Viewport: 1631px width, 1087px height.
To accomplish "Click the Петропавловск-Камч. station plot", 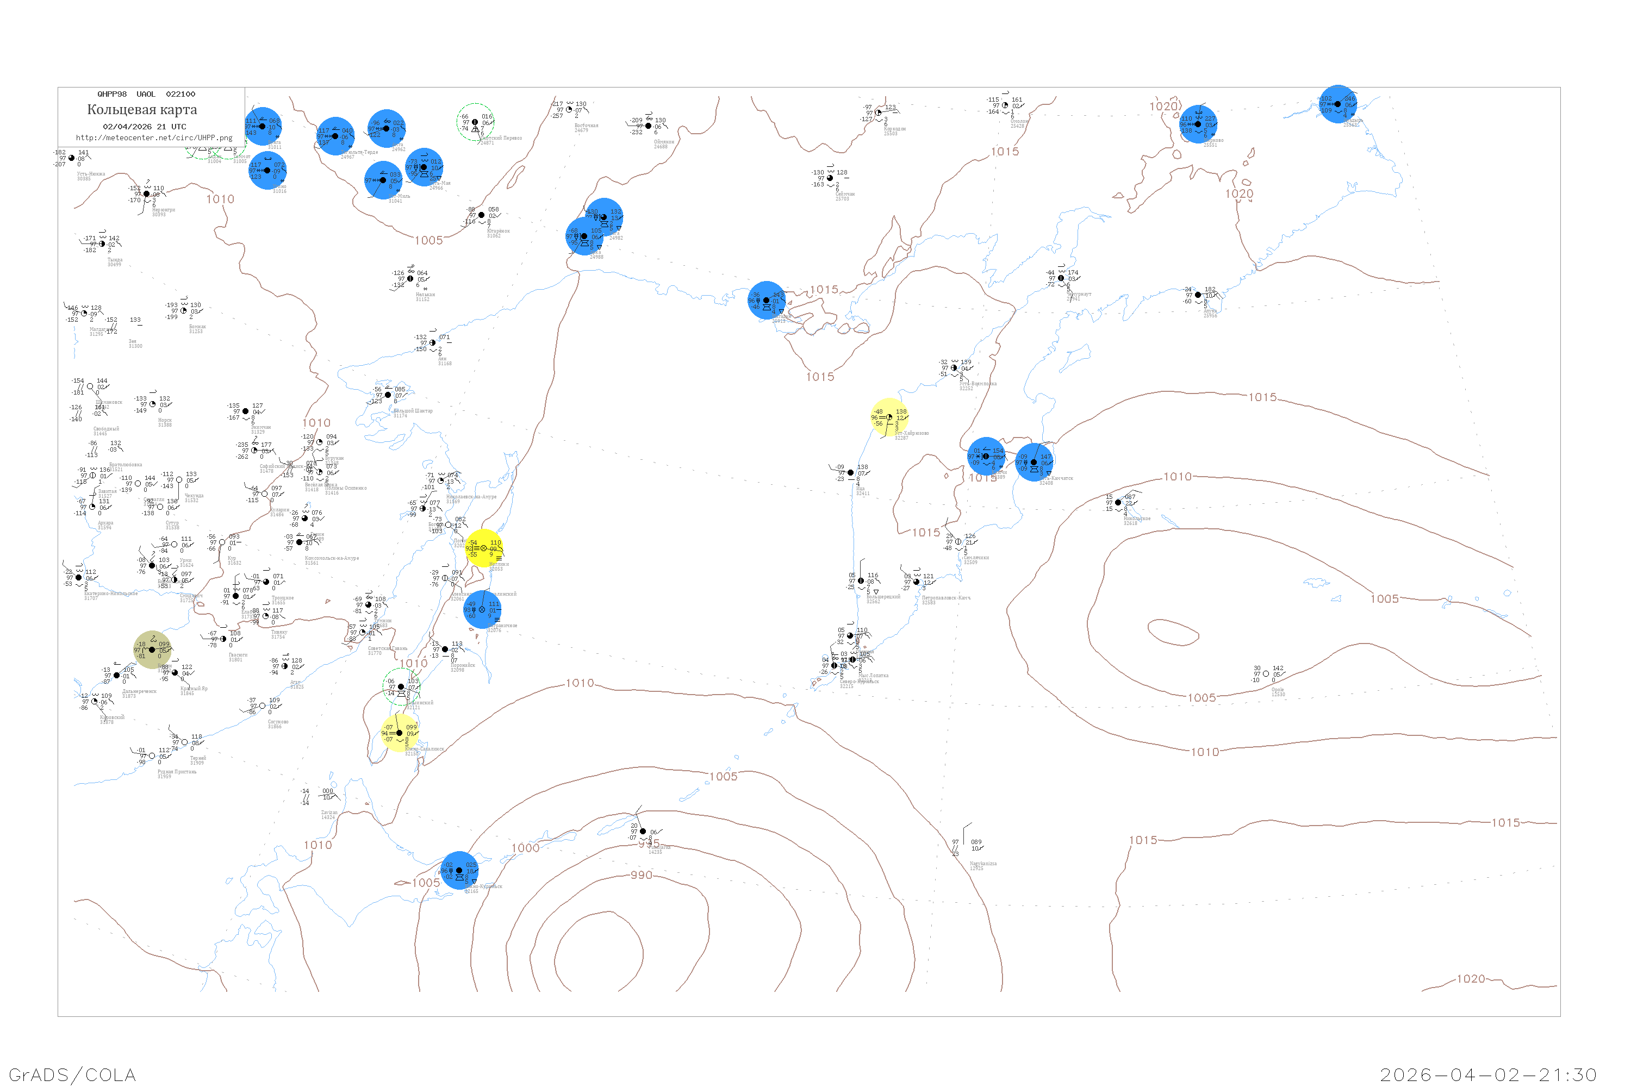I will pos(916,582).
